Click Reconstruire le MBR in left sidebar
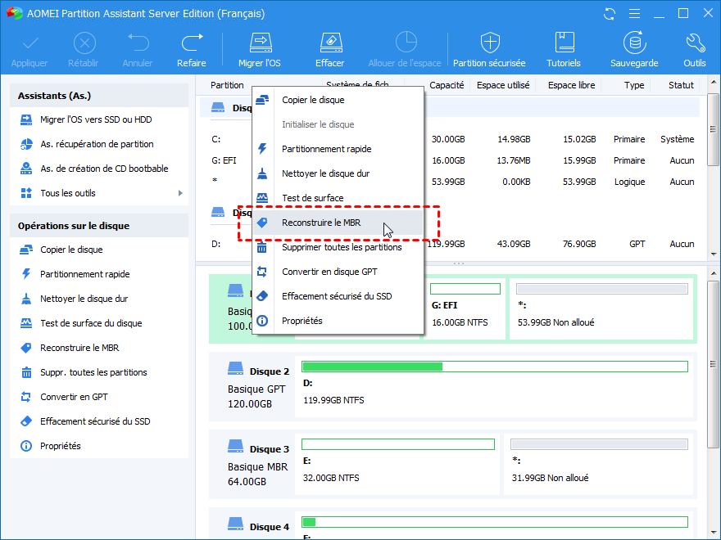 (79, 348)
